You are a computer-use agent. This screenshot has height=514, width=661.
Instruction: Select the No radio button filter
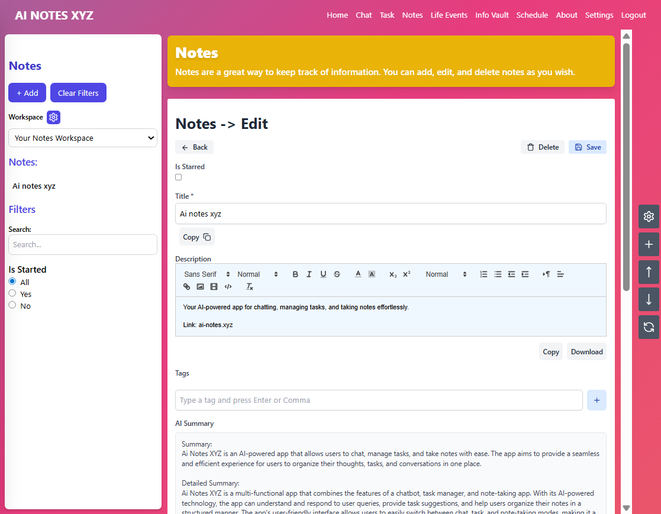12,305
